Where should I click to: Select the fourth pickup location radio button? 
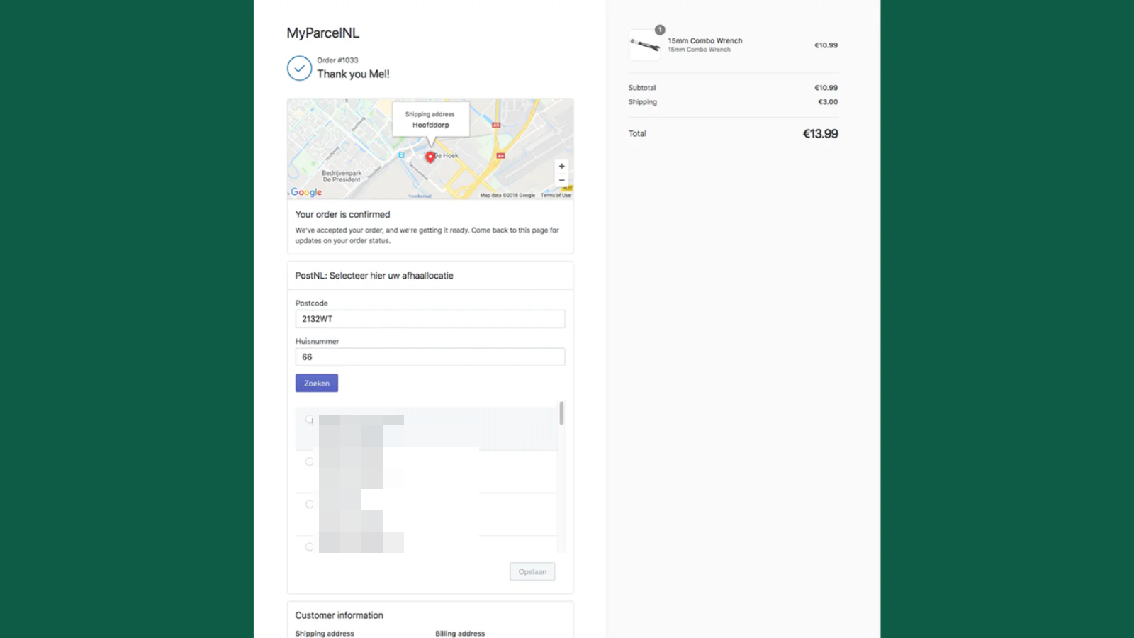(309, 547)
